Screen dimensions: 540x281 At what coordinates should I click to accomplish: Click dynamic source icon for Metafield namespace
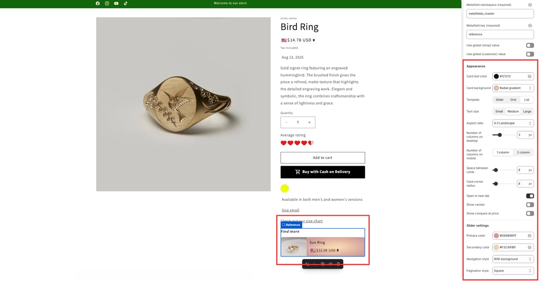point(530,5)
